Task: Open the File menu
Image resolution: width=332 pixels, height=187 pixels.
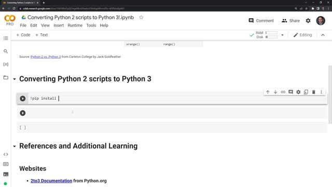Action: click(23, 25)
